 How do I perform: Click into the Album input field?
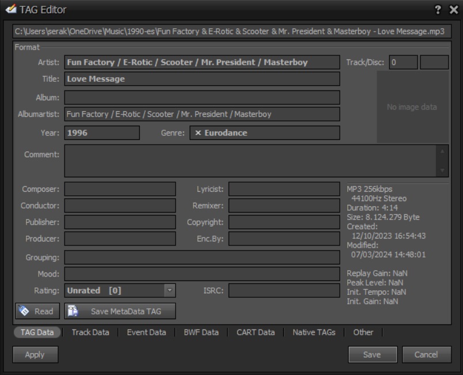202,97
